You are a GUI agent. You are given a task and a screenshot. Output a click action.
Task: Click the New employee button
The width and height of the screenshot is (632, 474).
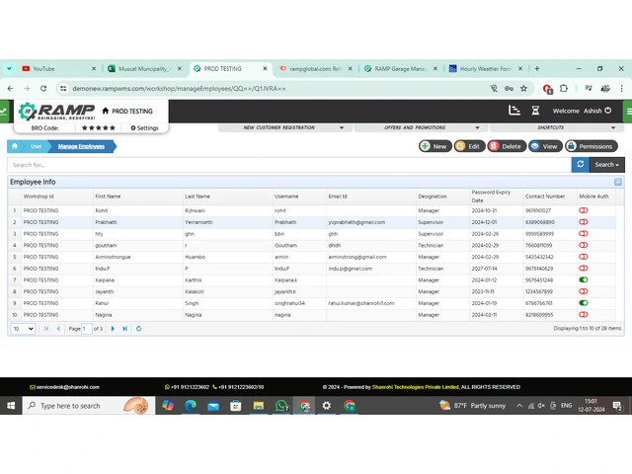point(434,146)
